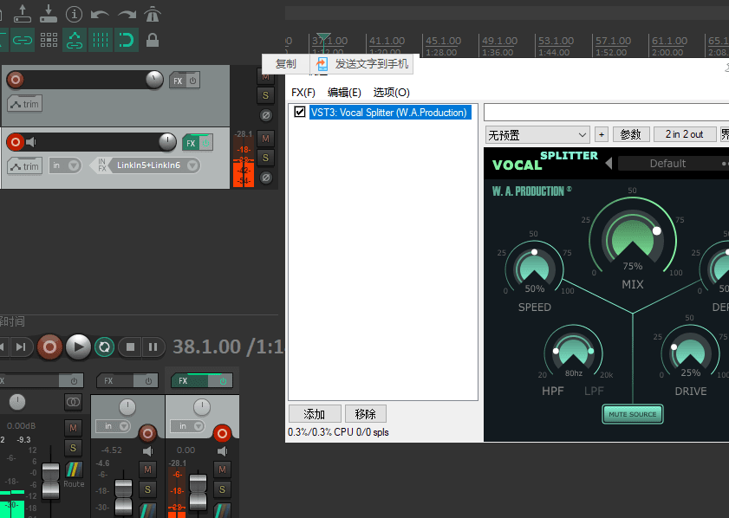Click the SPEED knob showing 50%
This screenshot has height=518, width=729.
534,269
